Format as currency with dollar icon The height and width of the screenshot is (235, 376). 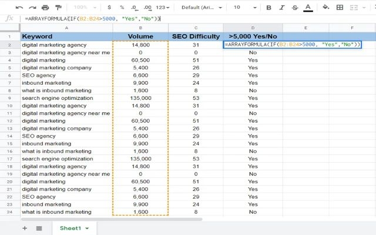(x=109, y=8)
